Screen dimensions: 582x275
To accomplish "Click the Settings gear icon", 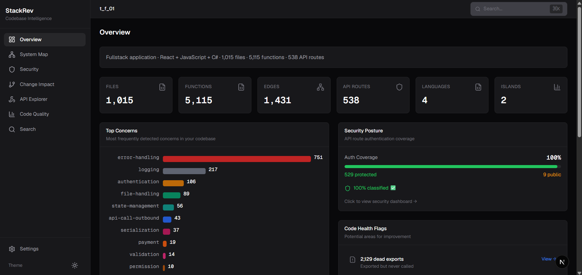I will pyautogui.click(x=12, y=249).
